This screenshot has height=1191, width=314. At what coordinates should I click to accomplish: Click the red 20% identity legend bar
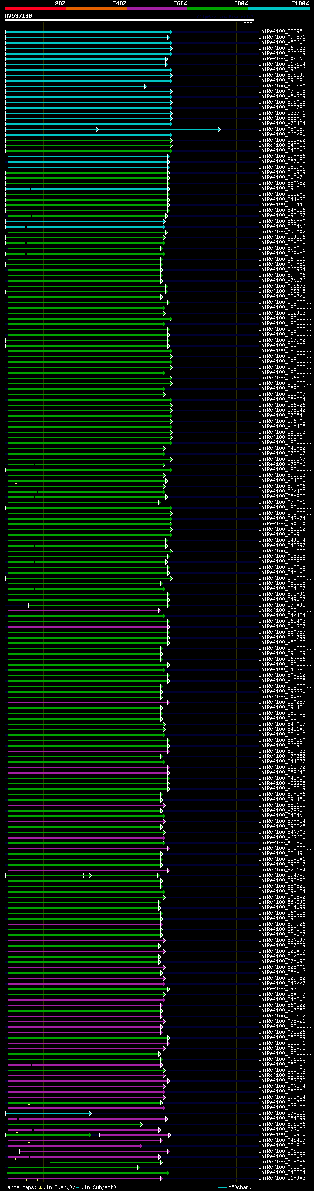point(35,9)
